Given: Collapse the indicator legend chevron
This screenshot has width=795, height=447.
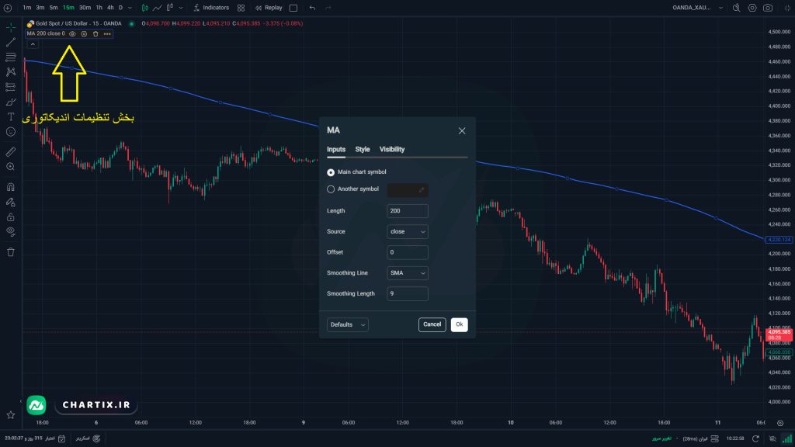Looking at the screenshot, I should click(33, 44).
